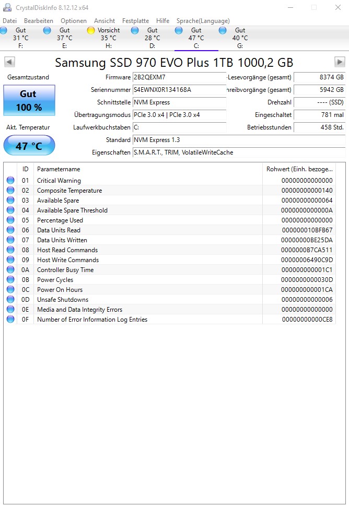349x507 pixels.
Task: Click status orb of Controller Busy Time row
Action: (10, 269)
